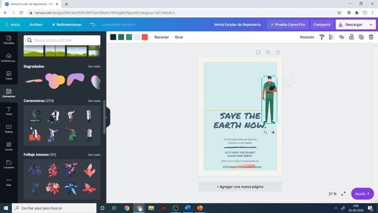Image resolution: width=378 pixels, height=213 pixels.
Task: Expand Degradados with Ver todo
Action: tap(94, 66)
